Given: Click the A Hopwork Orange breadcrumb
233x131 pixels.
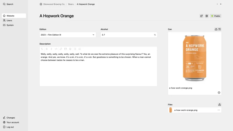Looking at the screenshot, I should pos(86,4).
